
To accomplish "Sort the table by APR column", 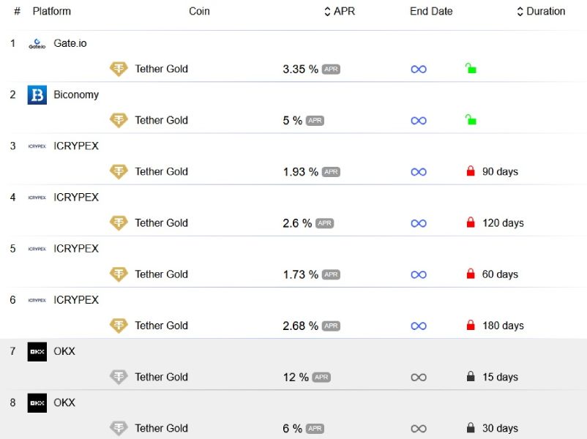I will pyautogui.click(x=340, y=11).
